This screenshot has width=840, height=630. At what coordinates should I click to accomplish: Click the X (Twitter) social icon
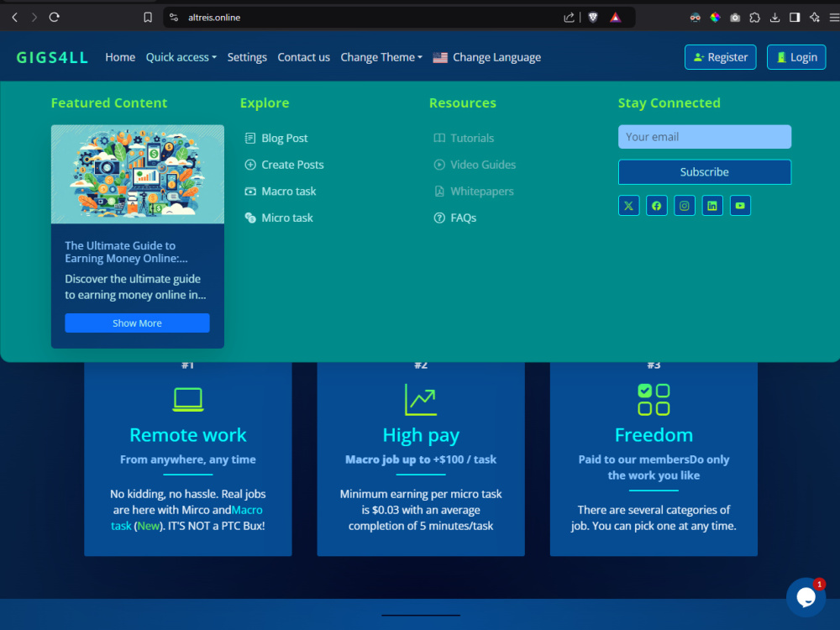point(628,206)
